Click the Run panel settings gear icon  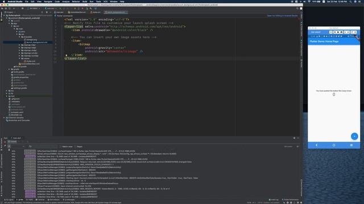pyautogui.click(x=294, y=138)
